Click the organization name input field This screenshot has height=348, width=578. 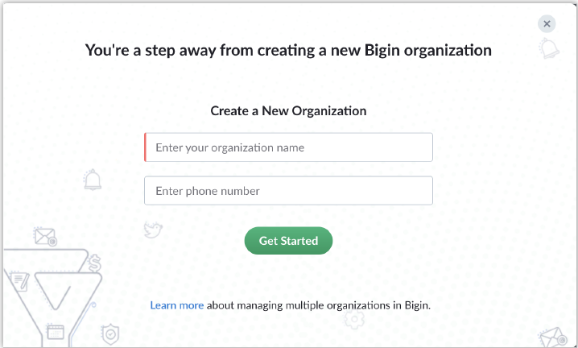coord(289,147)
